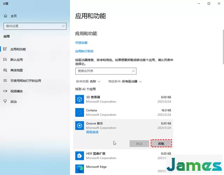Select the HEIF 图像扩展 app name

tap(96, 154)
